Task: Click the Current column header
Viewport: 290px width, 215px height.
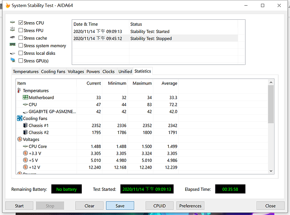Action: [89, 83]
